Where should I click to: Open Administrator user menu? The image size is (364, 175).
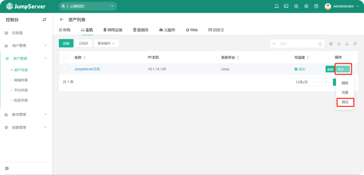[x=346, y=6]
